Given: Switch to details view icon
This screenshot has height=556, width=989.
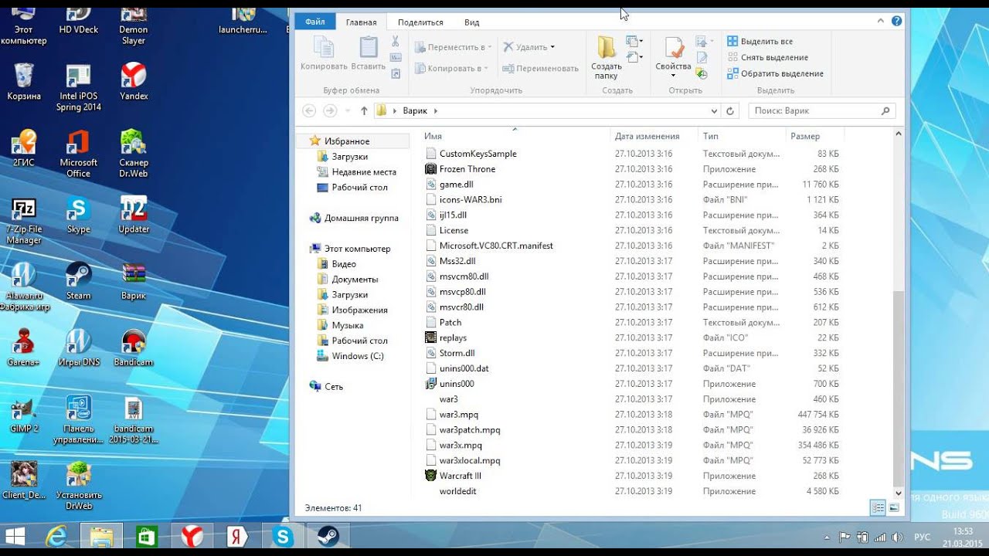Looking at the screenshot, I should tap(878, 507).
